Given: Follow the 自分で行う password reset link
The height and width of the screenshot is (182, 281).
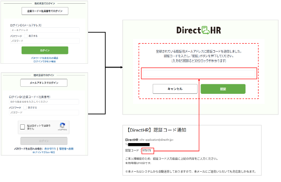Looking at the screenshot, I should 50,149.
